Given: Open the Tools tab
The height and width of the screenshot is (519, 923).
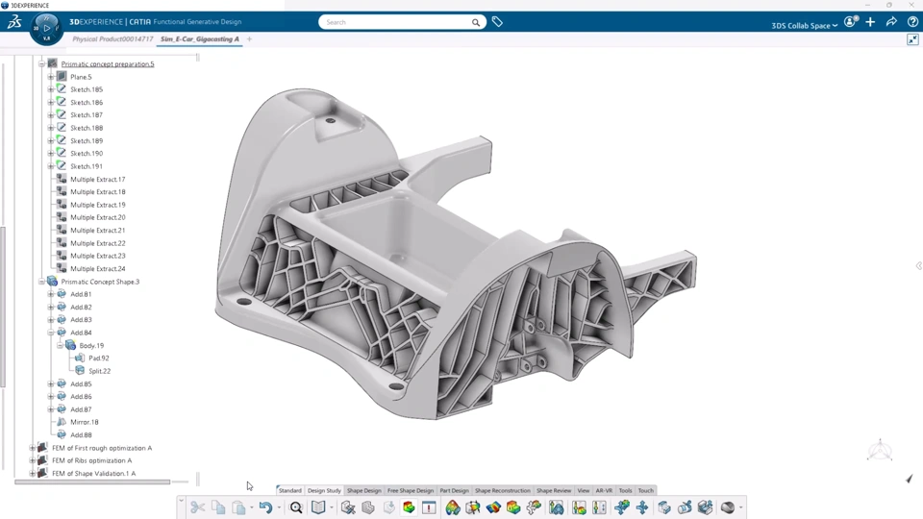Looking at the screenshot, I should [625, 490].
